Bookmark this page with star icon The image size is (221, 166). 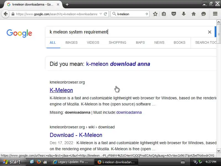[155, 14]
